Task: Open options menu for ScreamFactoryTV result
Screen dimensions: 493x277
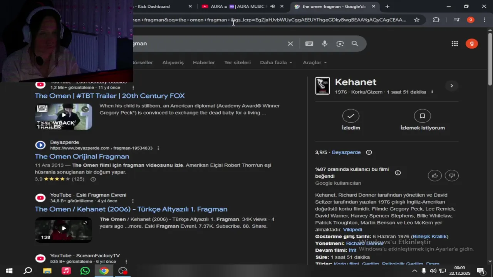Action: pyautogui.click(x=126, y=262)
